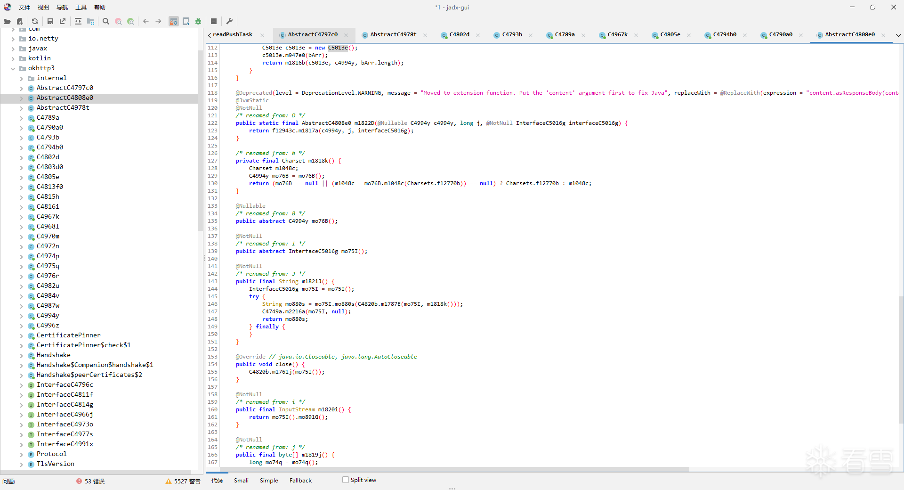Close the C4793b tab
Screen dimensions: 904x490
tap(531, 35)
